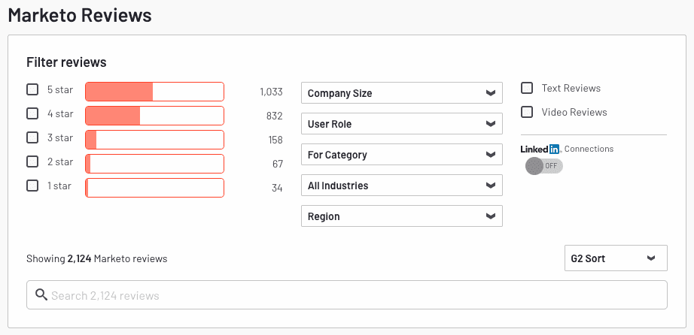Click the 158 three-star count

[x=275, y=140]
